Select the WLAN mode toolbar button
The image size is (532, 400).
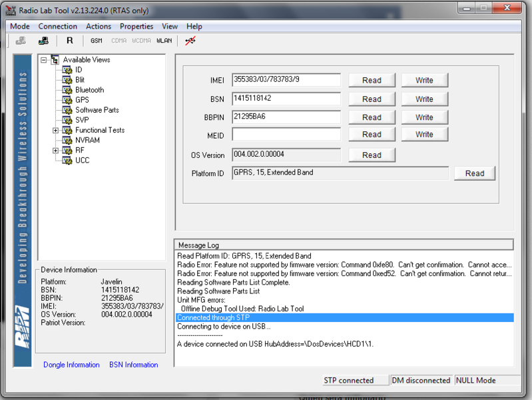pos(164,41)
